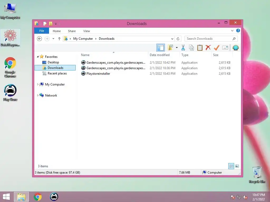Expand the ribbon with the chevron

232,31
